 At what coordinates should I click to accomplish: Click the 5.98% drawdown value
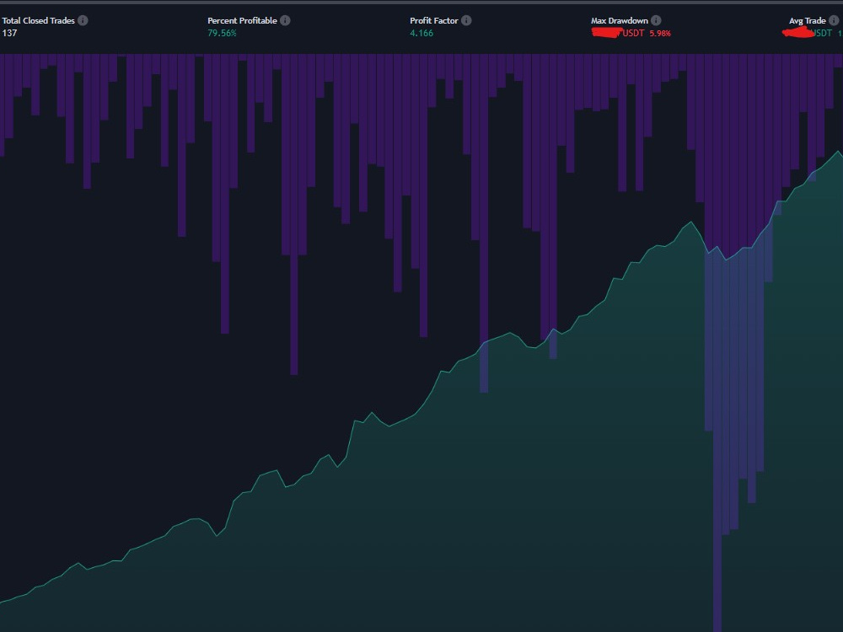(660, 34)
